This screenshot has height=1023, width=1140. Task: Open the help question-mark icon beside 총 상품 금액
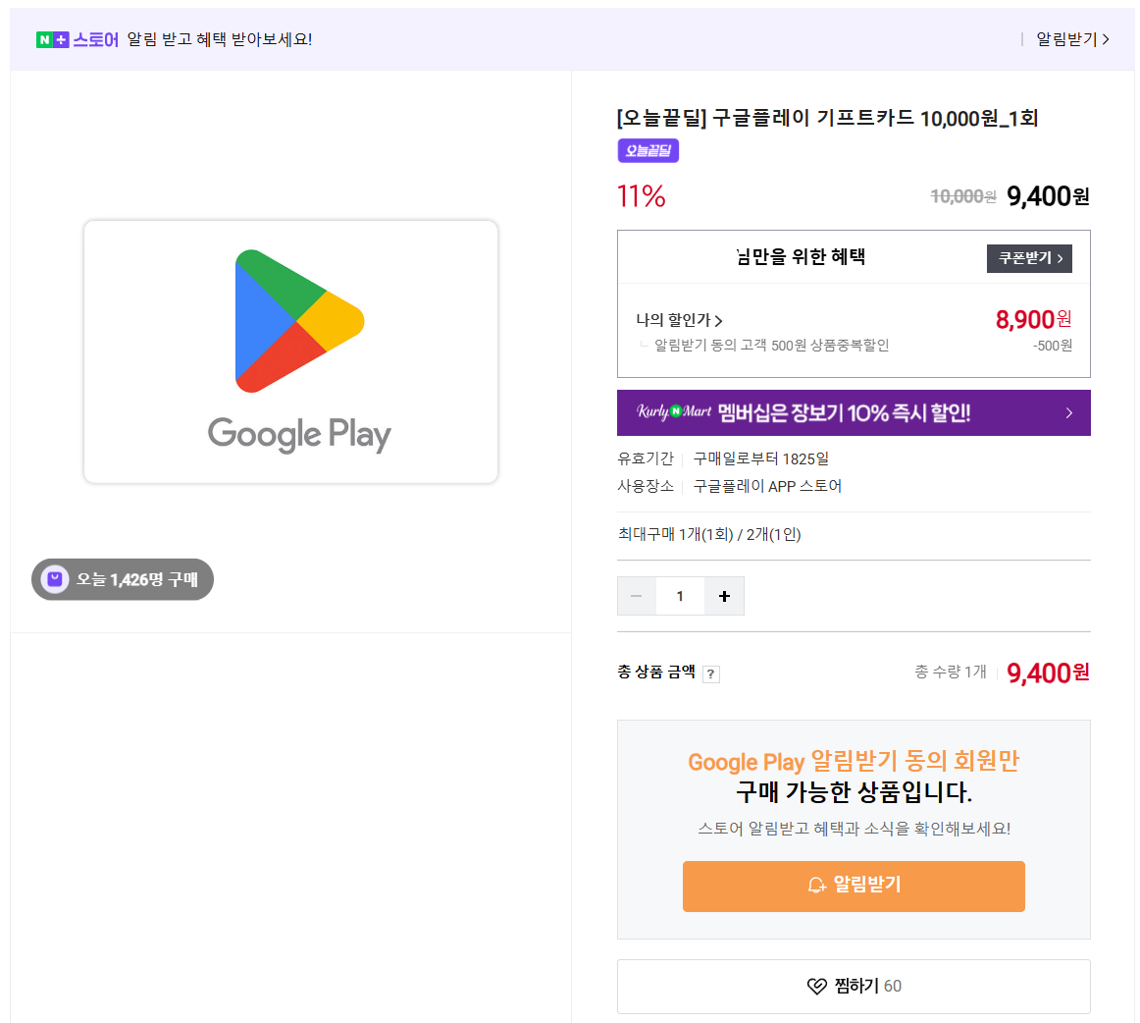tap(710, 674)
